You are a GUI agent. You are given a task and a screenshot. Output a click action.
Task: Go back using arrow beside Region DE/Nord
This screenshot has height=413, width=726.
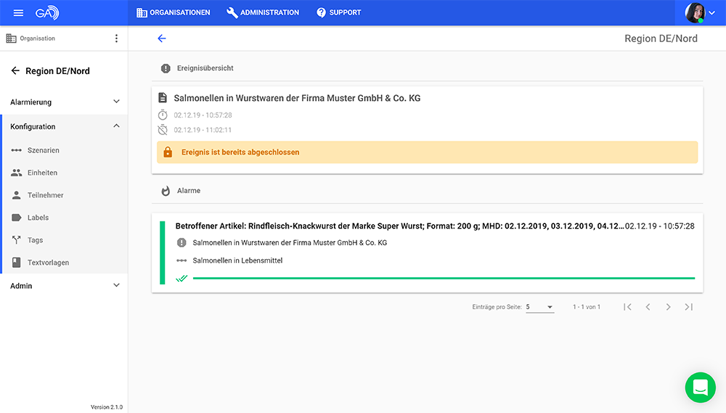(x=15, y=71)
